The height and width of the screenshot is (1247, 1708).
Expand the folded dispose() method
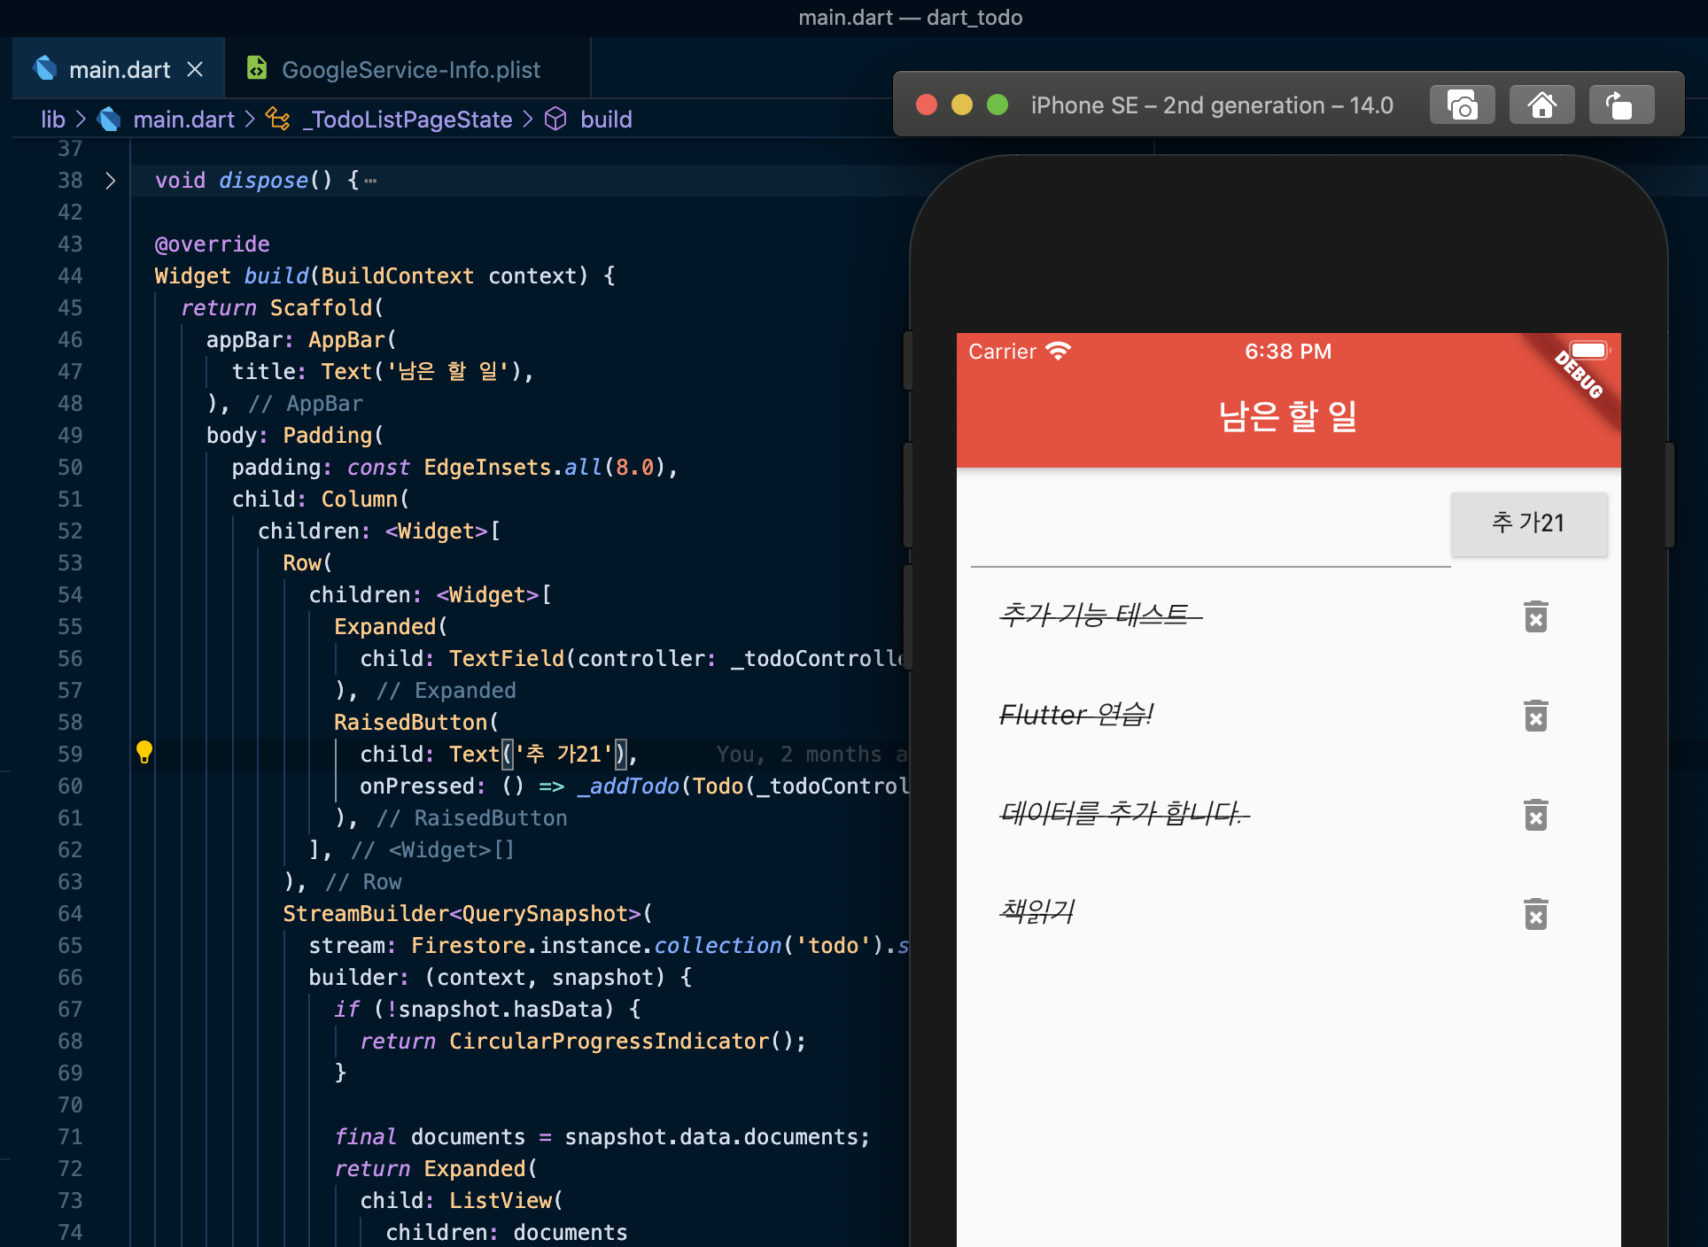[x=110, y=181]
